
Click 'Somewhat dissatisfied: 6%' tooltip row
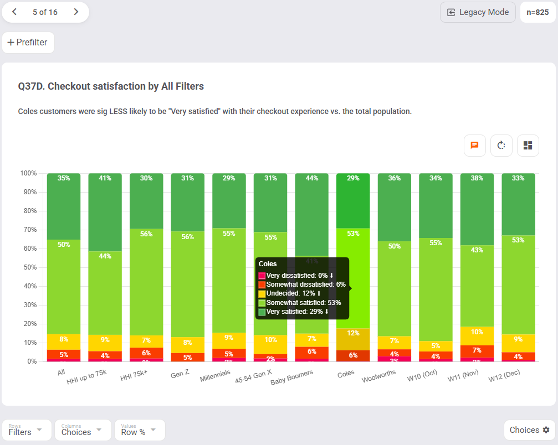[302, 284]
